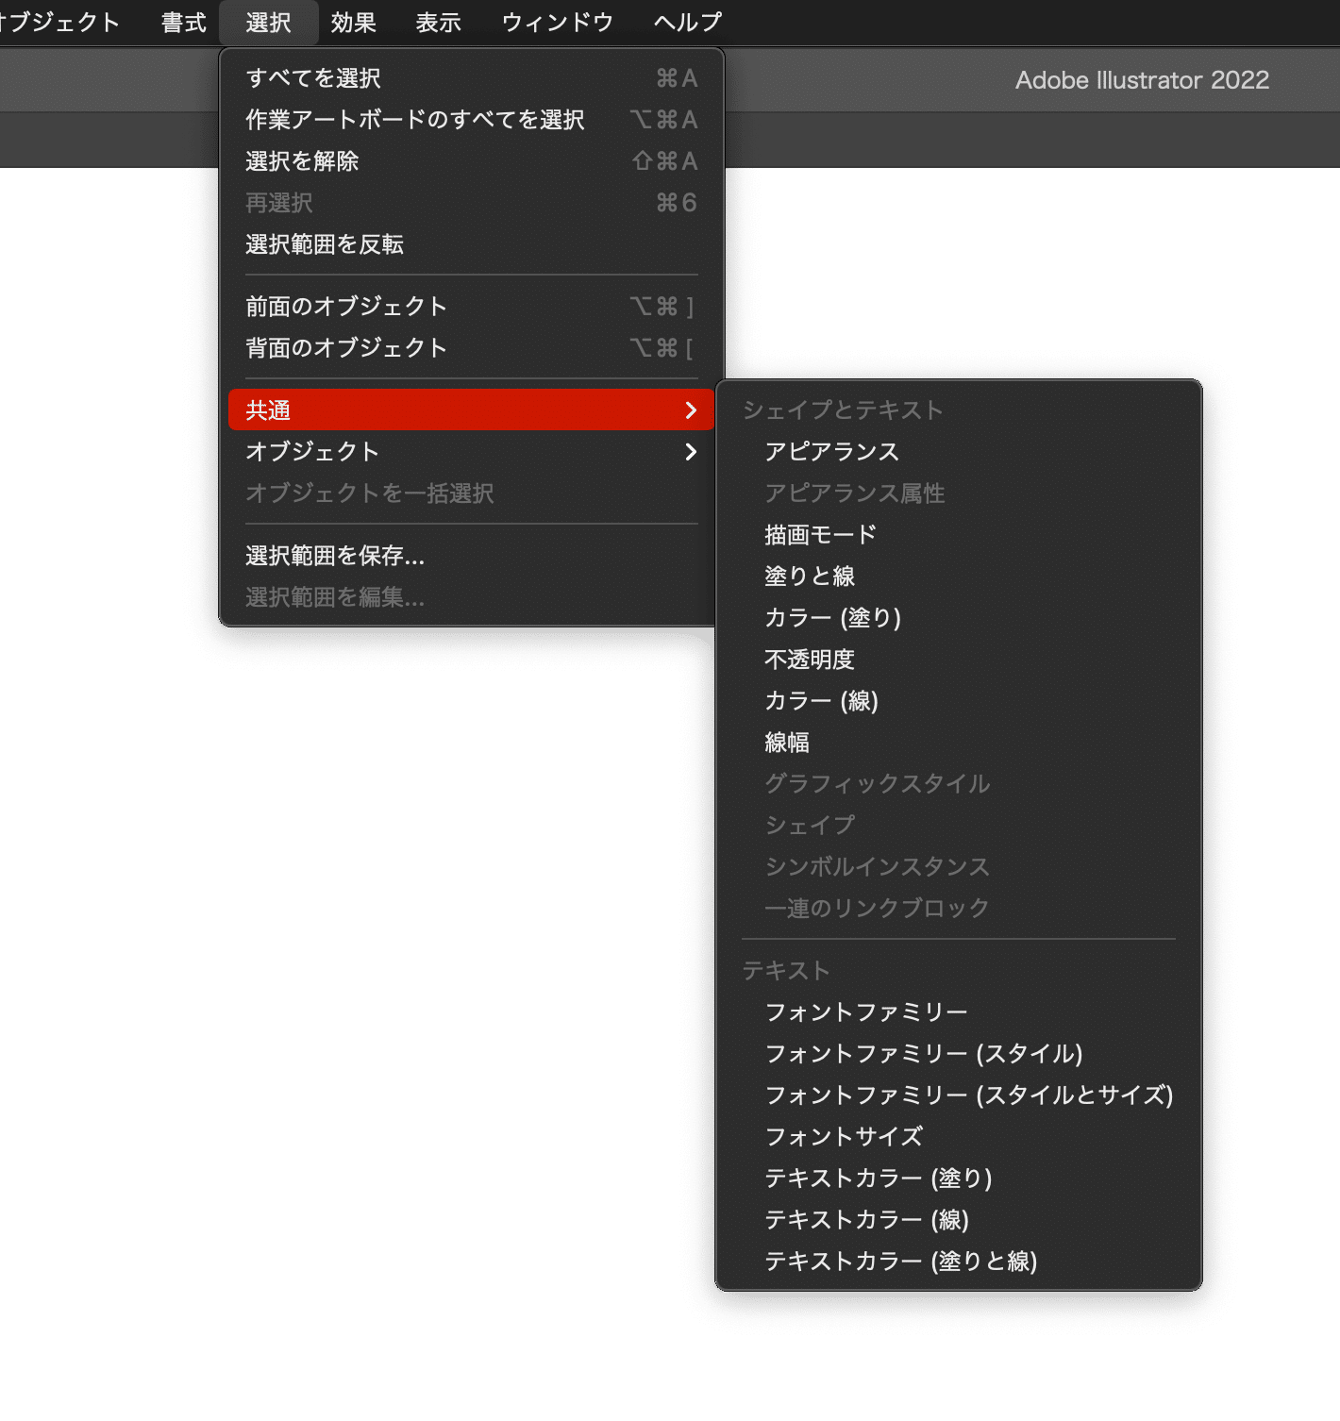Choose カラー (塗り) option
The height and width of the screenshot is (1421, 1340).
pyautogui.click(x=959, y=618)
